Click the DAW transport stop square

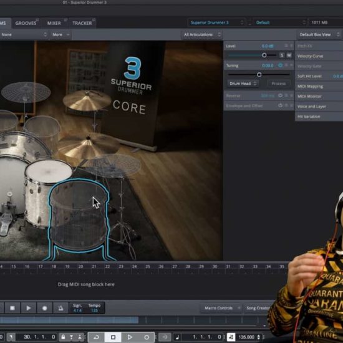(x=113, y=337)
